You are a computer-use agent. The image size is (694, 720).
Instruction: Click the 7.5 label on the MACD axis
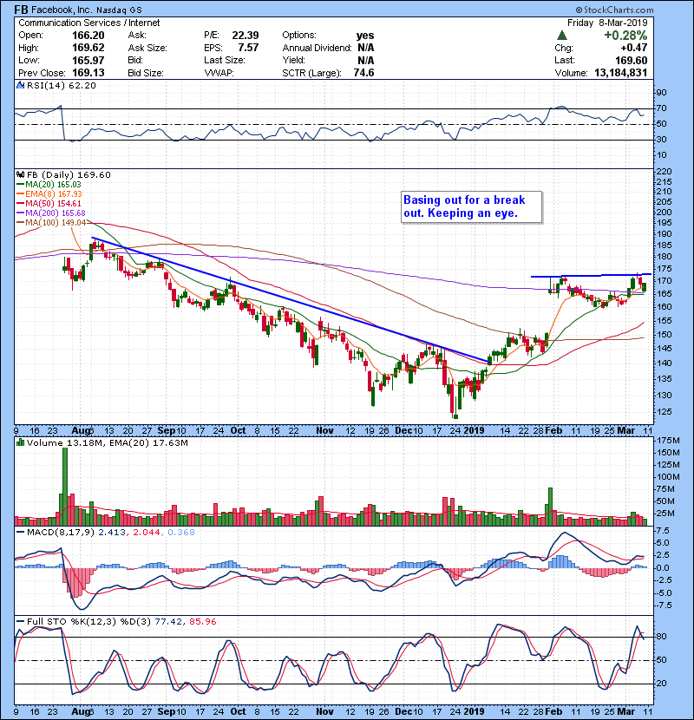click(x=664, y=530)
